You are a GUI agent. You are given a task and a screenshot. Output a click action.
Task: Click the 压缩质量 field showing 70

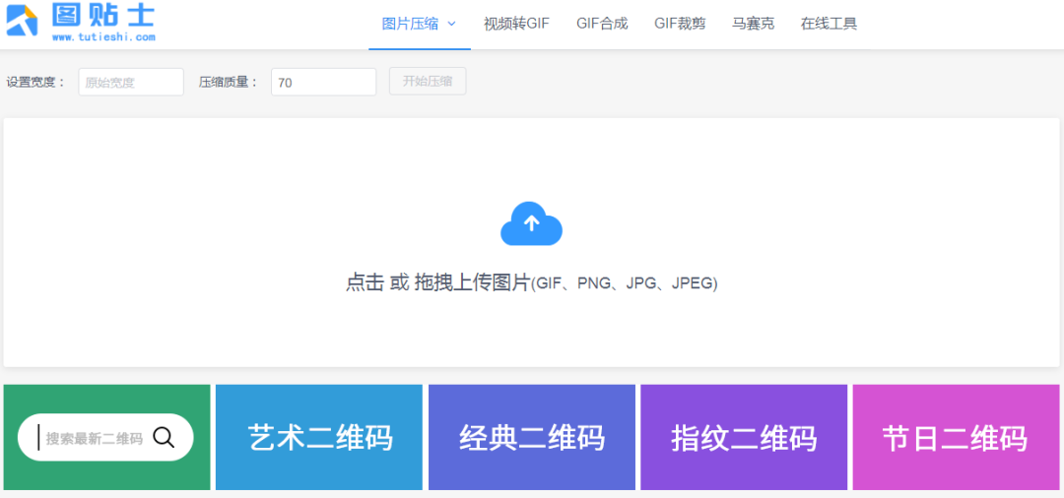[x=323, y=83]
